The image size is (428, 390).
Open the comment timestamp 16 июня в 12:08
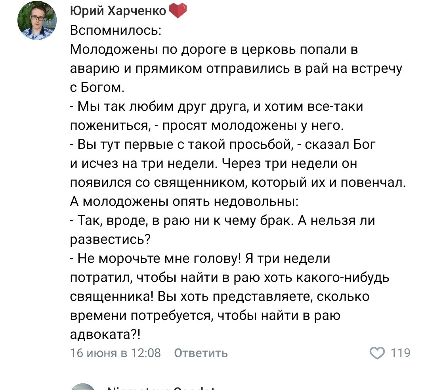(115, 353)
